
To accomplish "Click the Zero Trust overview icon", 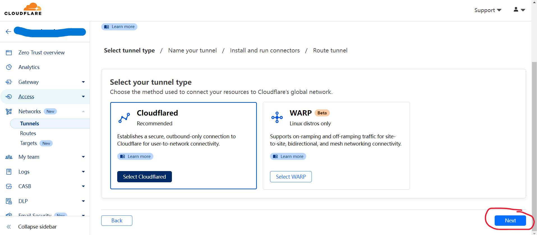I will [x=9, y=53].
